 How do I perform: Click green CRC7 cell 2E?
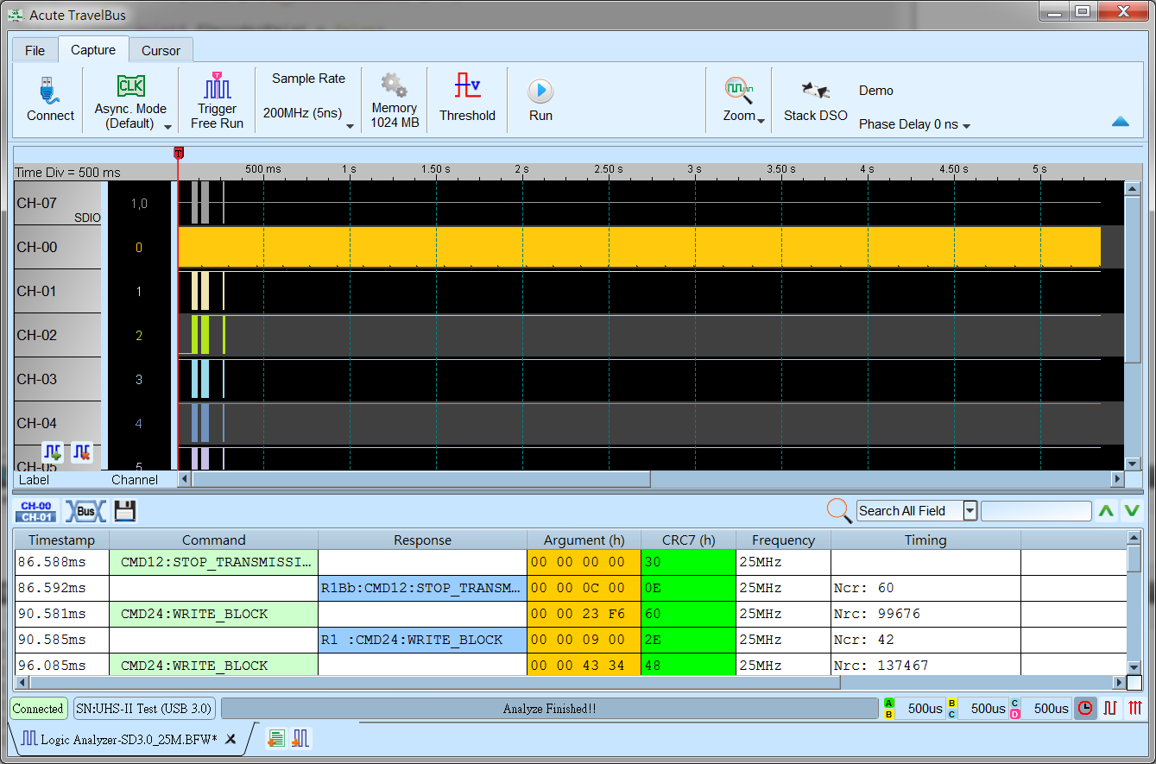[x=688, y=640]
